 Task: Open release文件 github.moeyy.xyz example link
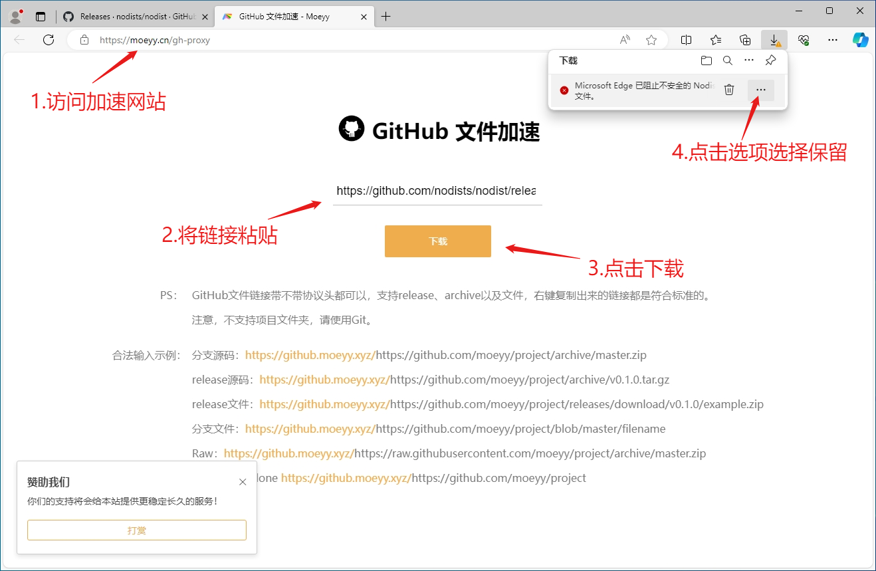pos(324,404)
